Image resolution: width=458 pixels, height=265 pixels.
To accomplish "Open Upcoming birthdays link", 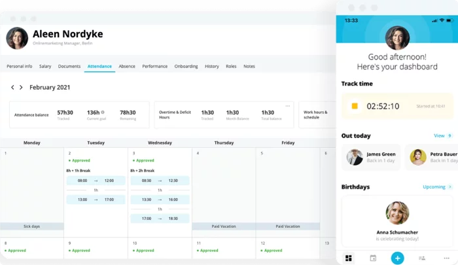I will click(x=436, y=186).
